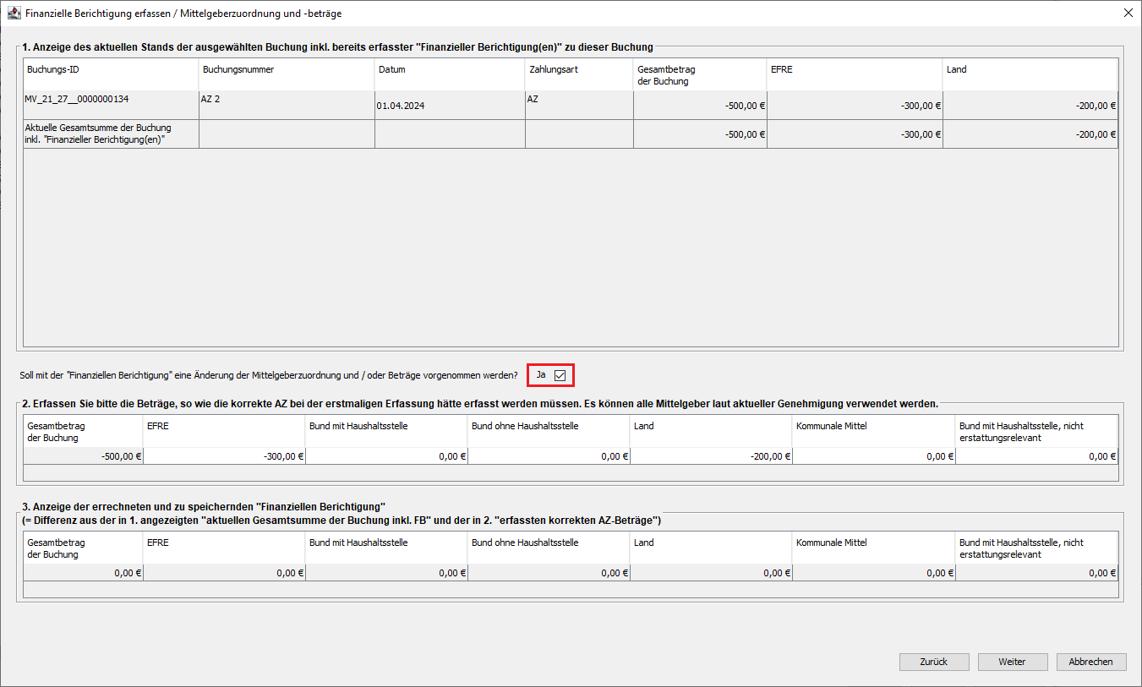1142x687 pixels.
Task: Toggle the "Ja" checkbox for Mittelgeberzuordnung change
Action: pos(560,374)
